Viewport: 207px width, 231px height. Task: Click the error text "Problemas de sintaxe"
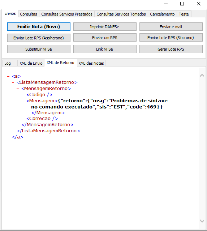click(x=139, y=101)
